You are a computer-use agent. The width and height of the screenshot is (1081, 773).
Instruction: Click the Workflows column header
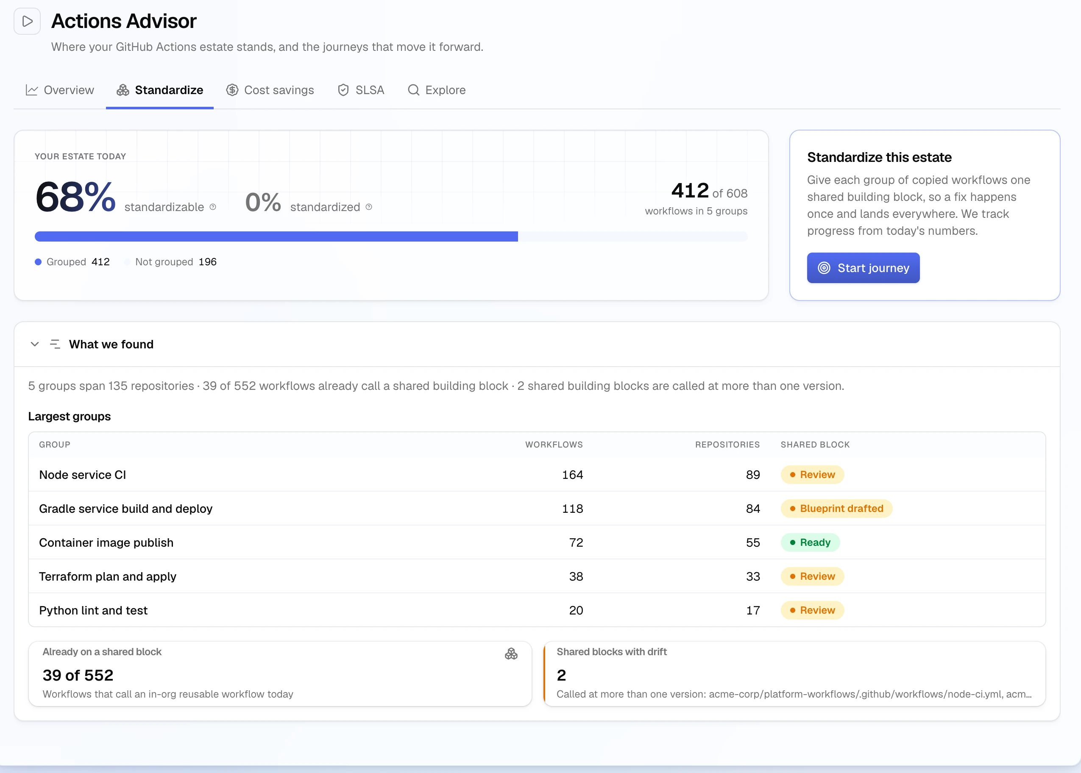554,445
